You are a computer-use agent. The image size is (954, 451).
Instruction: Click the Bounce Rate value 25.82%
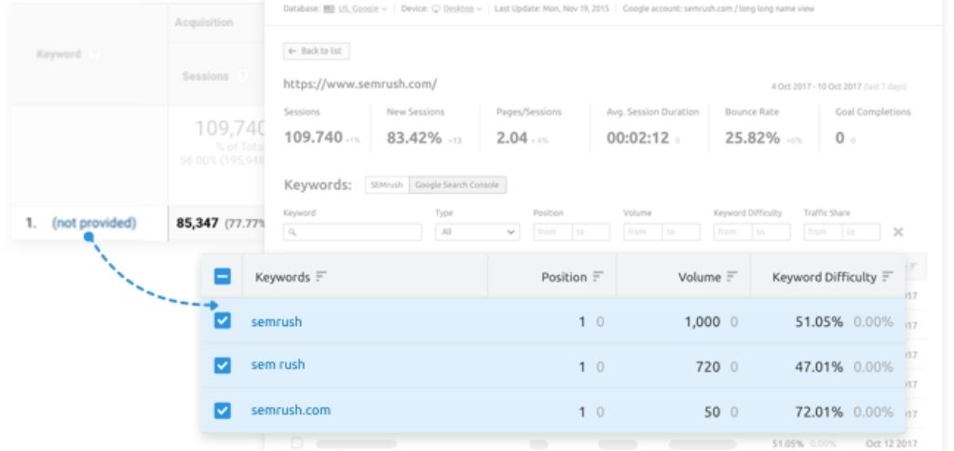(x=752, y=138)
